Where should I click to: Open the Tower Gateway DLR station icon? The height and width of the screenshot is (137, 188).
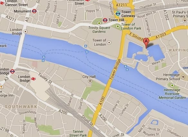pos(118,14)
